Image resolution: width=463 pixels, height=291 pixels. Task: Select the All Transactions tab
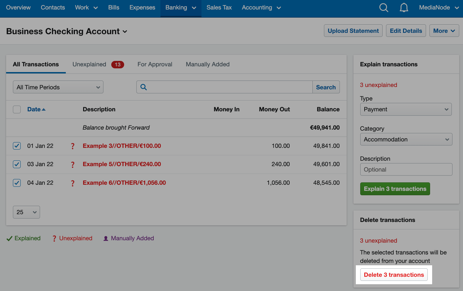click(36, 64)
